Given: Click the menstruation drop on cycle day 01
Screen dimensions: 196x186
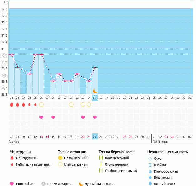Looking at the screenshot, I should point(12,104).
